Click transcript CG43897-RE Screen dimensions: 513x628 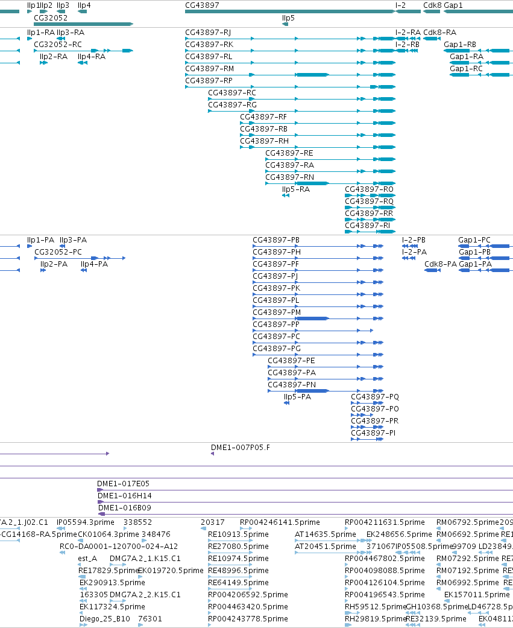coord(330,159)
